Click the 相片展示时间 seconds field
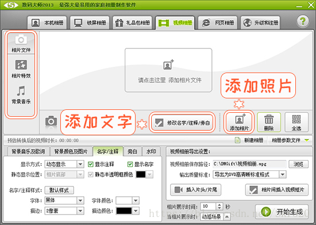 208,206
